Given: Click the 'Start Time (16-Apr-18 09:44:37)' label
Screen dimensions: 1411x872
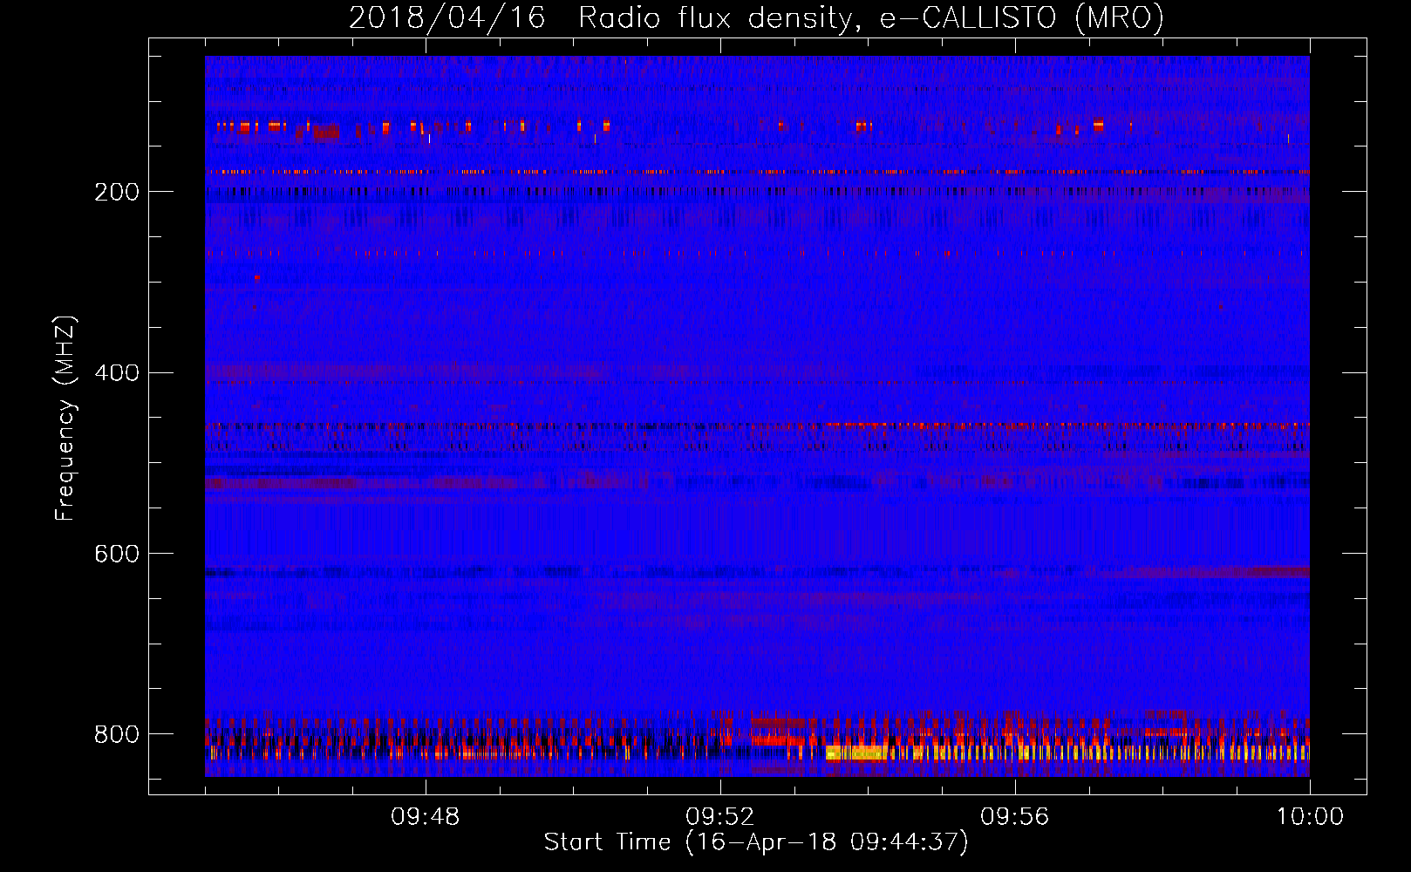Looking at the screenshot, I should click(x=756, y=842).
